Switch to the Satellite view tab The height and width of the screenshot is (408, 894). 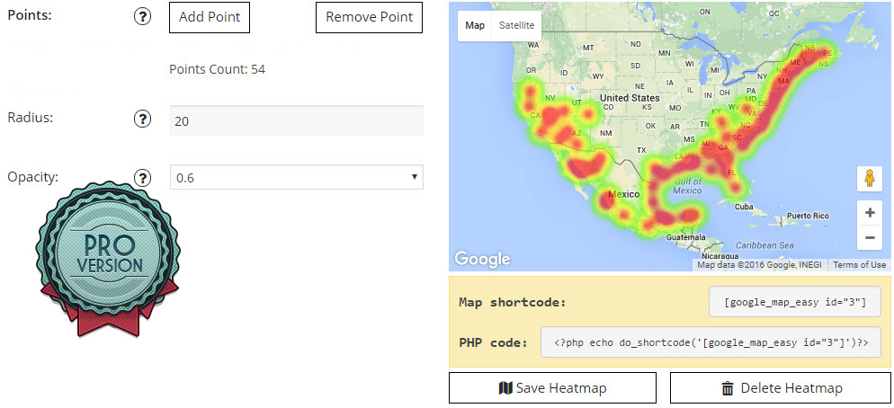pyautogui.click(x=516, y=25)
